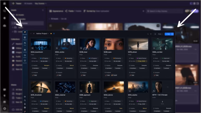Viewport: 201px width, 113px height.
Task: Expand the Aether Project title dropdown
Action: coord(48,33)
